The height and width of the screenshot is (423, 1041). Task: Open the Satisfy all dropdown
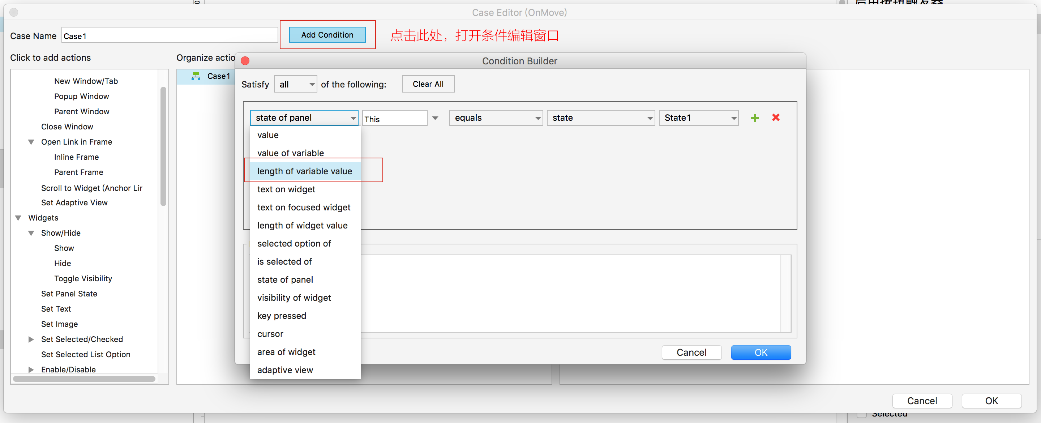(x=295, y=85)
